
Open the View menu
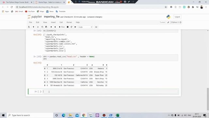click(x=45, y=22)
